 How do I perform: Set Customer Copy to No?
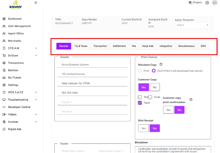click(x=155, y=87)
